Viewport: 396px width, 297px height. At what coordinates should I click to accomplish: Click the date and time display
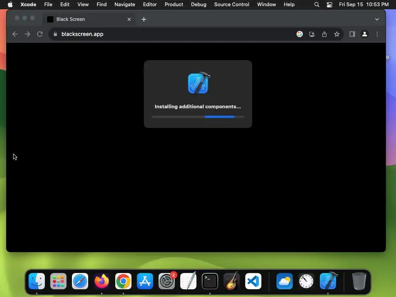[364, 4]
